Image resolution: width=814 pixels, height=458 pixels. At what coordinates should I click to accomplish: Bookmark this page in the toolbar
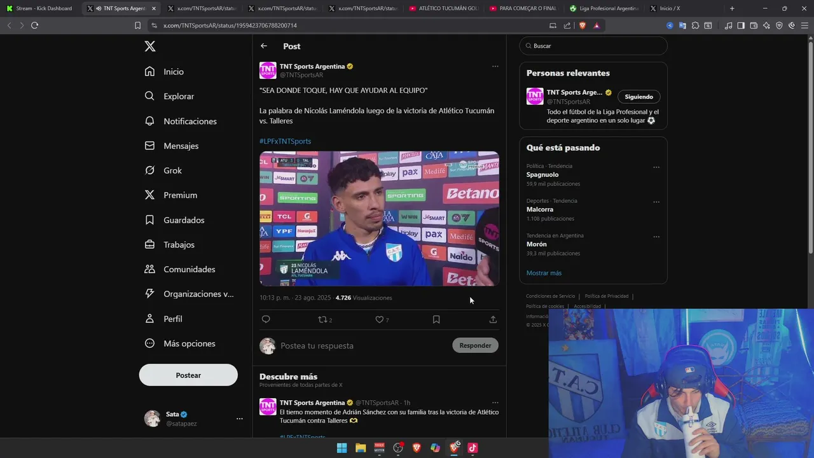tap(137, 25)
